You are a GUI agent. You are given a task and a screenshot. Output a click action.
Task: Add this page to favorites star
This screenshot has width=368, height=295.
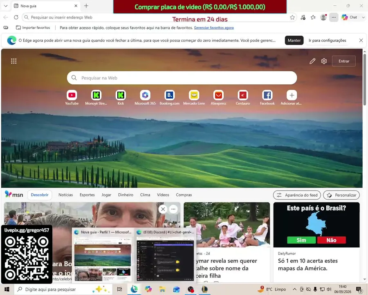292,17
